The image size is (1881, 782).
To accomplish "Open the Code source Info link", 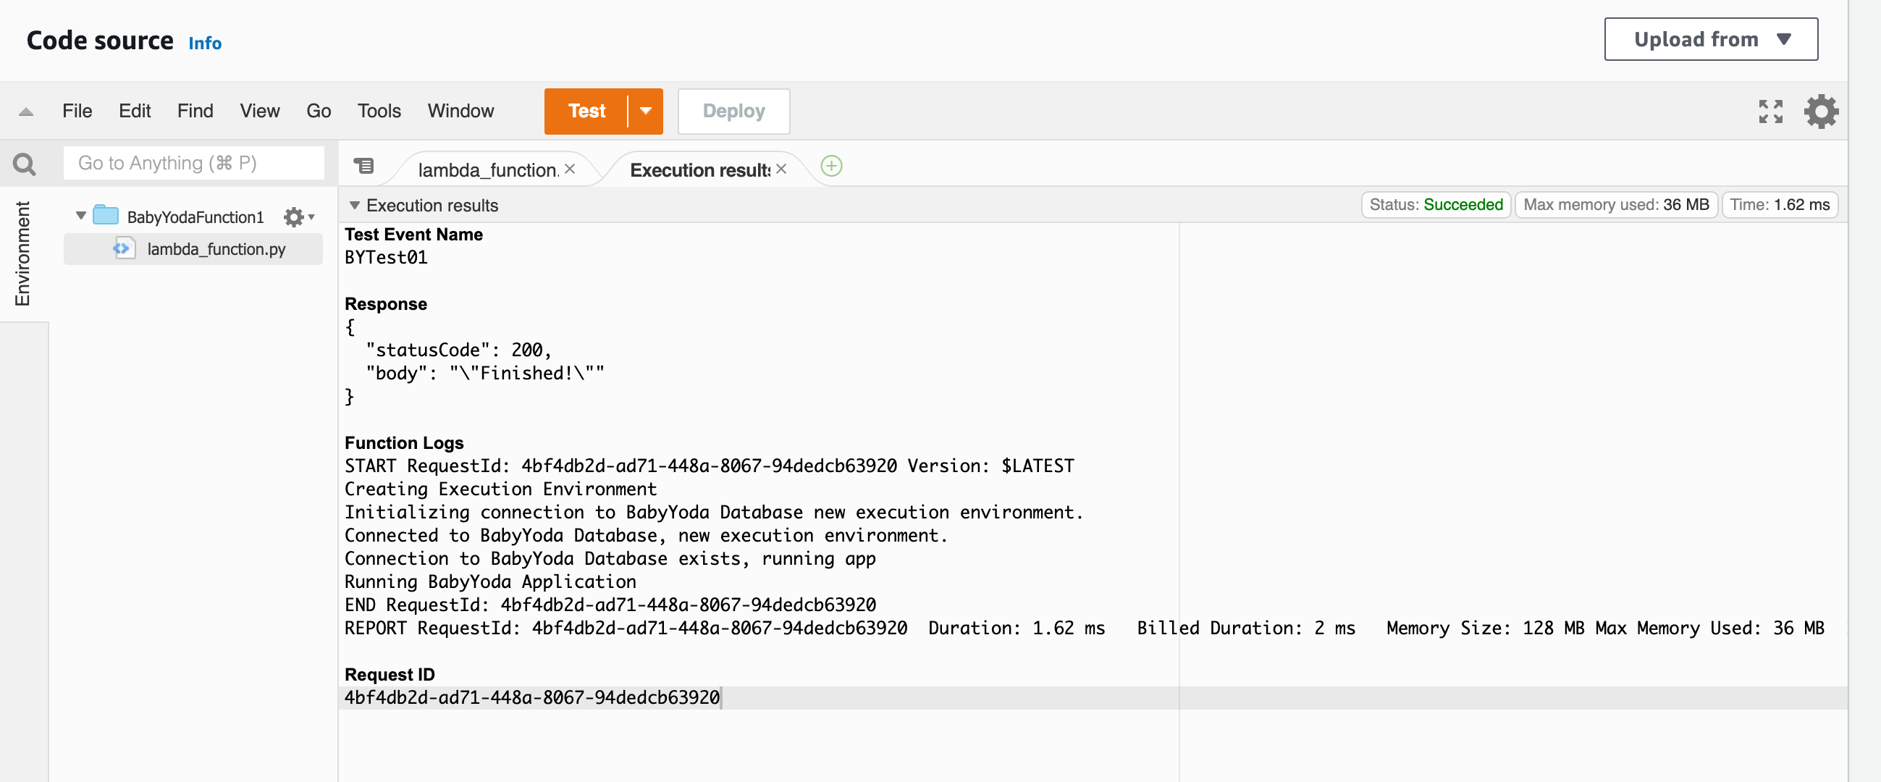I will (204, 43).
